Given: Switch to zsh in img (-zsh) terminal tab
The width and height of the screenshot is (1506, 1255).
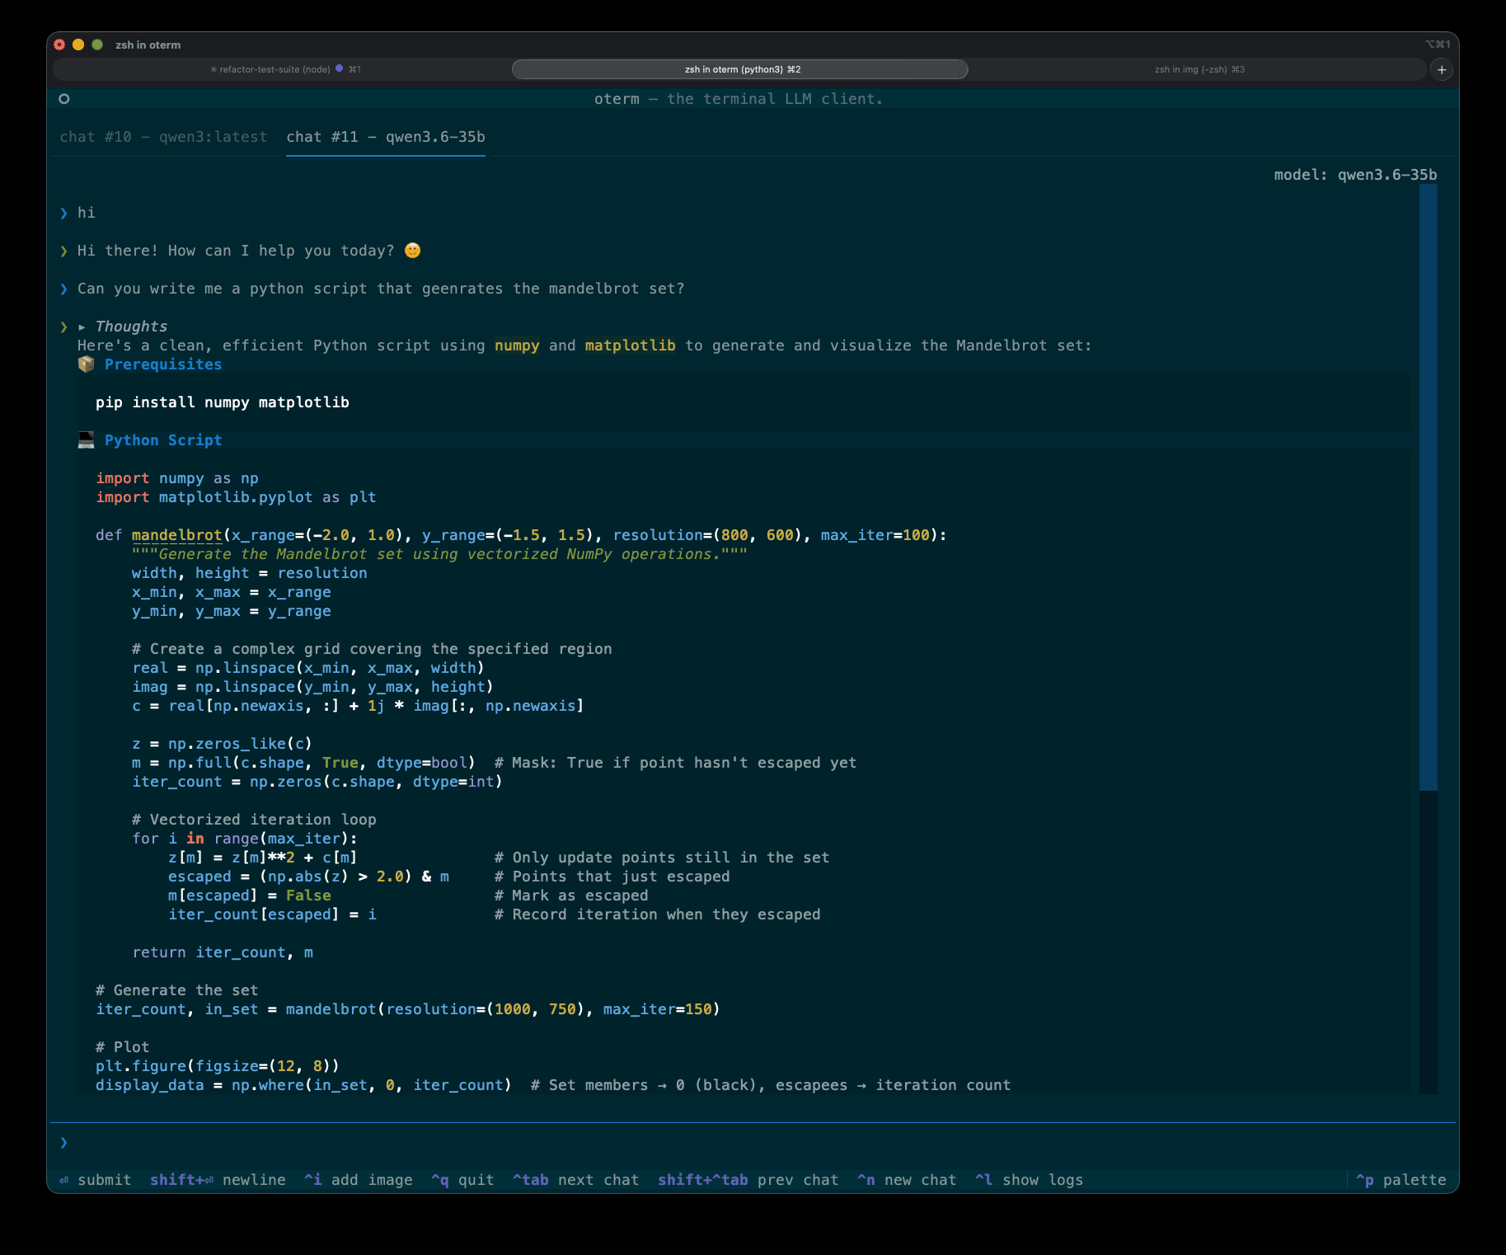Looking at the screenshot, I should click(x=1199, y=69).
